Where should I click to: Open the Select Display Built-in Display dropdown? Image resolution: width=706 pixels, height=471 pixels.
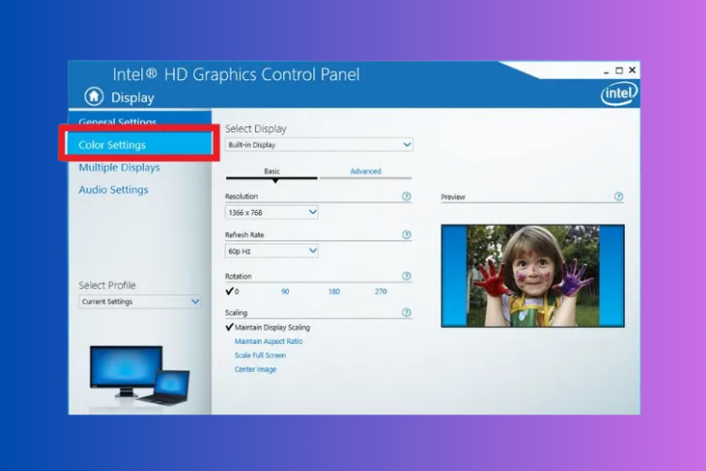[319, 145]
